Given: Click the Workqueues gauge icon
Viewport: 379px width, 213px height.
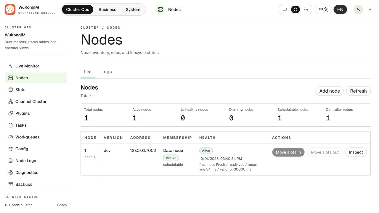Looking at the screenshot, I should pyautogui.click(x=11, y=137).
